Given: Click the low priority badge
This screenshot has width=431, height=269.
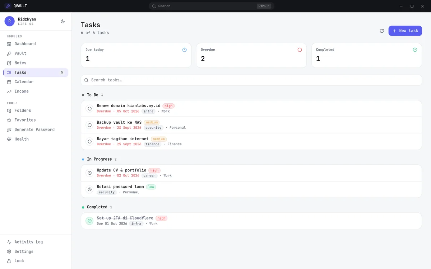Looking at the screenshot, I should [x=151, y=187].
